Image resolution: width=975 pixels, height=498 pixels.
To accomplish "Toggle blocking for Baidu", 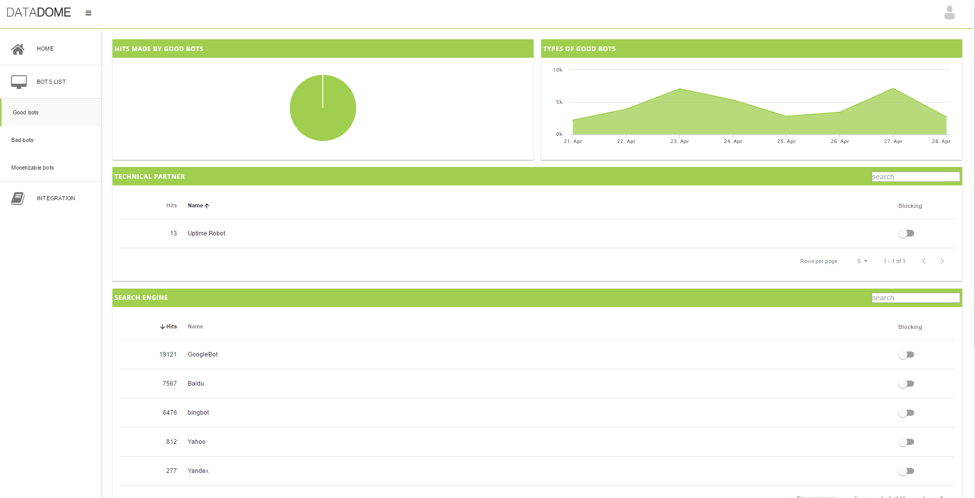I will (906, 384).
